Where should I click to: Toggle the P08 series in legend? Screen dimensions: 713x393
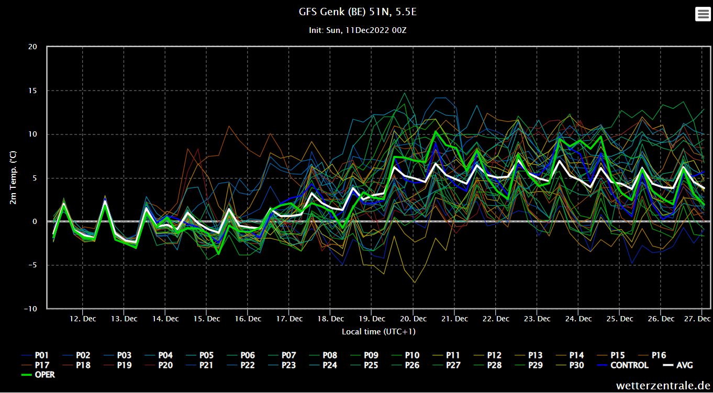click(324, 356)
